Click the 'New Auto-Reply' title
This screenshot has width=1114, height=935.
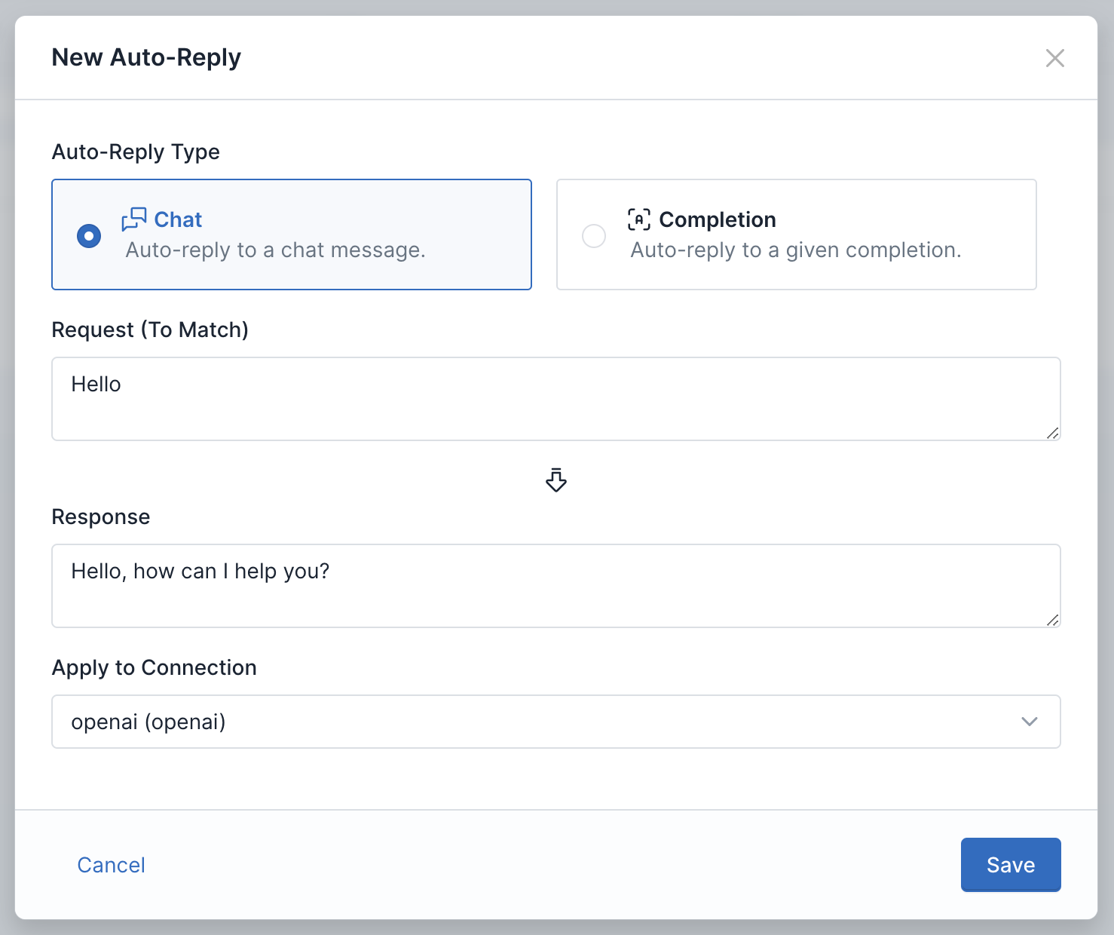click(x=146, y=57)
